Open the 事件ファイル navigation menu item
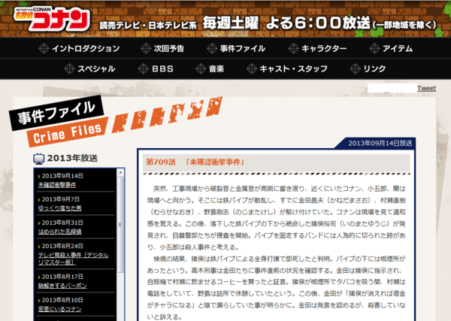The image size is (451, 321). click(x=242, y=49)
